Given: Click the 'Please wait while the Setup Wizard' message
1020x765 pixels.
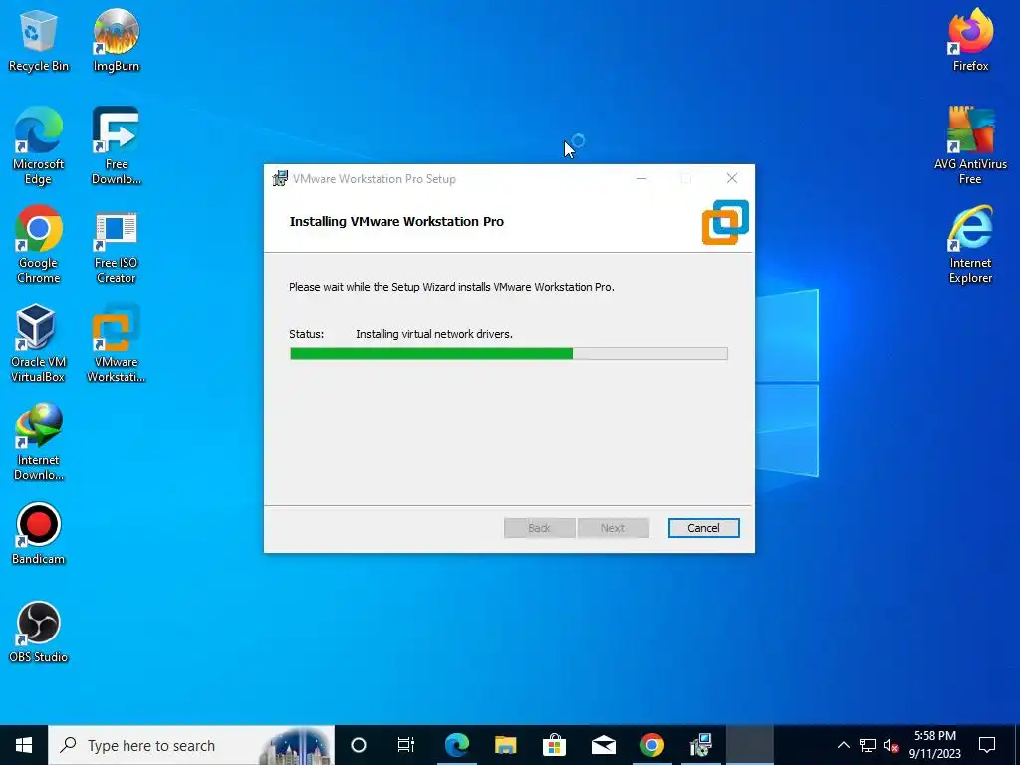Looking at the screenshot, I should pyautogui.click(x=451, y=287).
